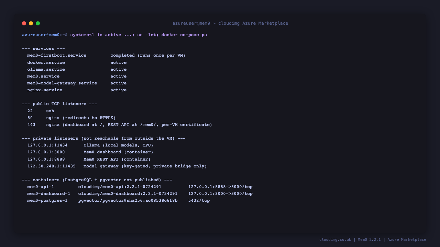Click 'Ollama (local models, CPU)' description
This screenshot has width=440, height=247.
click(119, 145)
